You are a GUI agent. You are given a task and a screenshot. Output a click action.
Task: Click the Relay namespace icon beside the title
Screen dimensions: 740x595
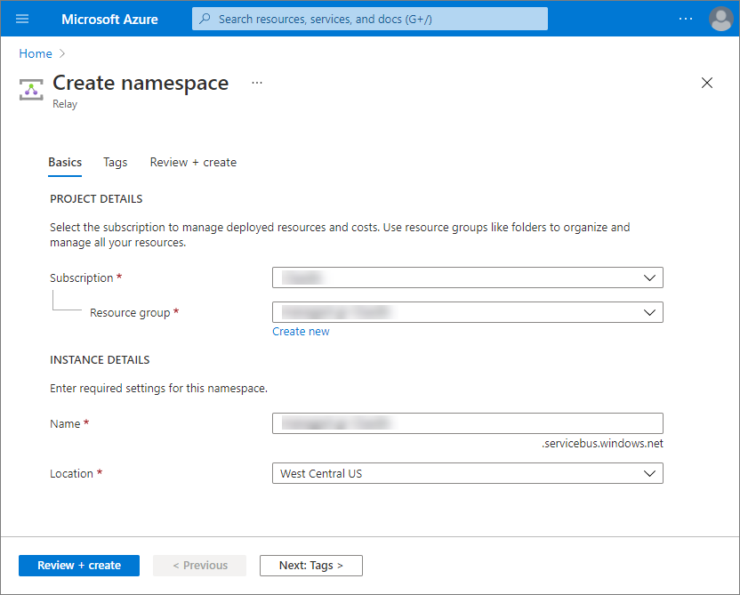click(32, 89)
